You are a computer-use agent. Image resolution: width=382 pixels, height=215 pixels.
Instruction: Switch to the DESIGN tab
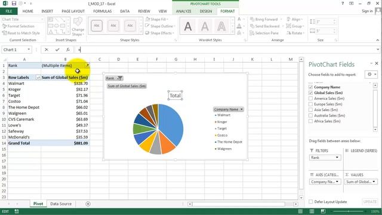coord(206,11)
